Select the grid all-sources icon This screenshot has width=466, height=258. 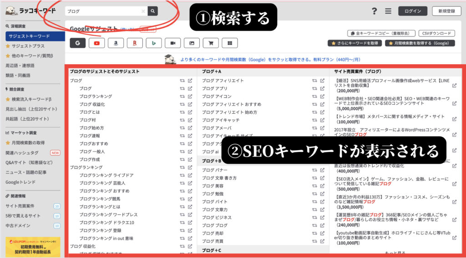click(x=230, y=43)
